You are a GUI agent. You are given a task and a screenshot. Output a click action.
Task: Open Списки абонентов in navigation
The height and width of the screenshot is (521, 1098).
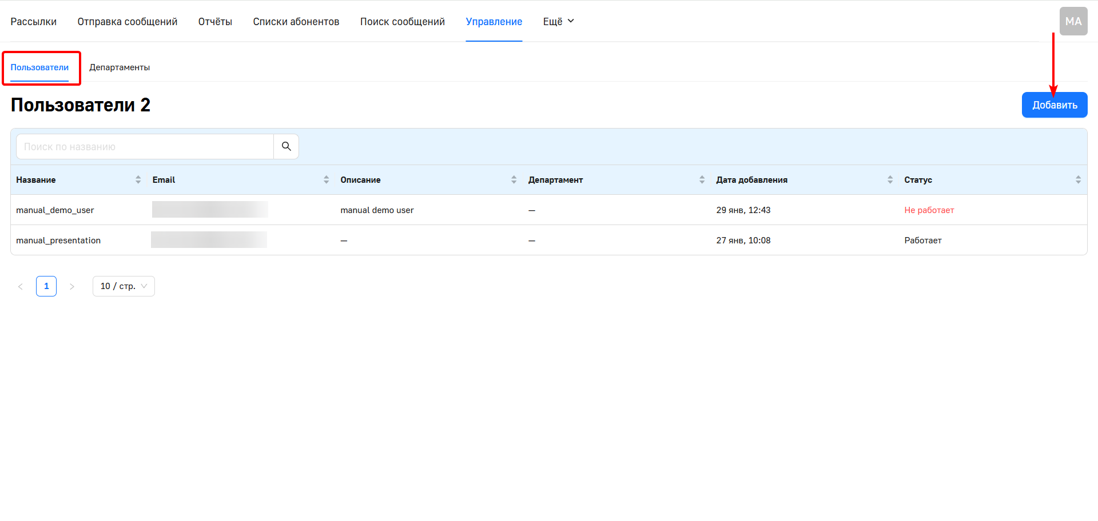coord(296,22)
